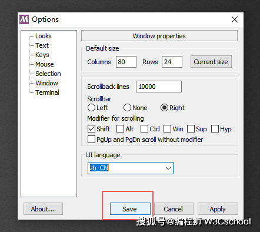Uncheck the Shift scrolling modifier
260x232 pixels.
91,129
